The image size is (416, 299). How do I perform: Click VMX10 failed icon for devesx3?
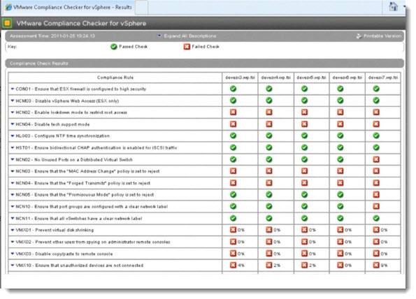tap(234, 265)
